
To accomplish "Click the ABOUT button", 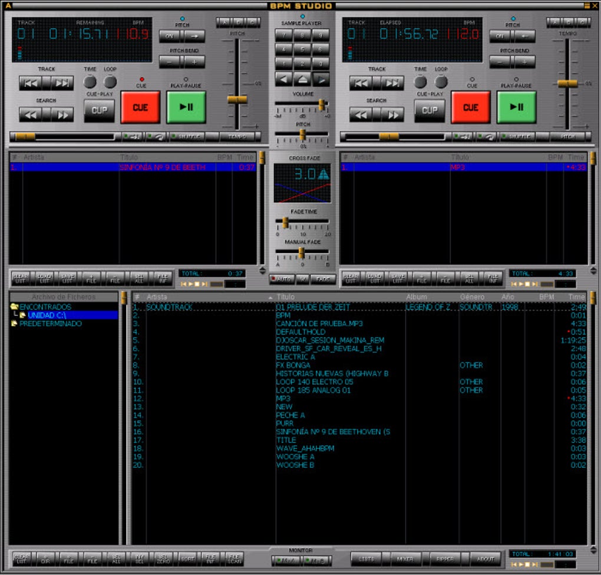I will [486, 559].
